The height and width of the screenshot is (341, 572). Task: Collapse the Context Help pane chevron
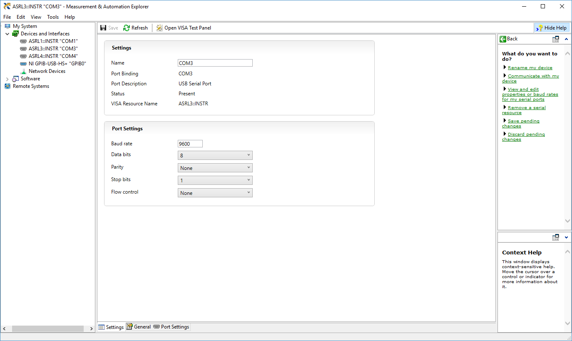[x=566, y=237]
